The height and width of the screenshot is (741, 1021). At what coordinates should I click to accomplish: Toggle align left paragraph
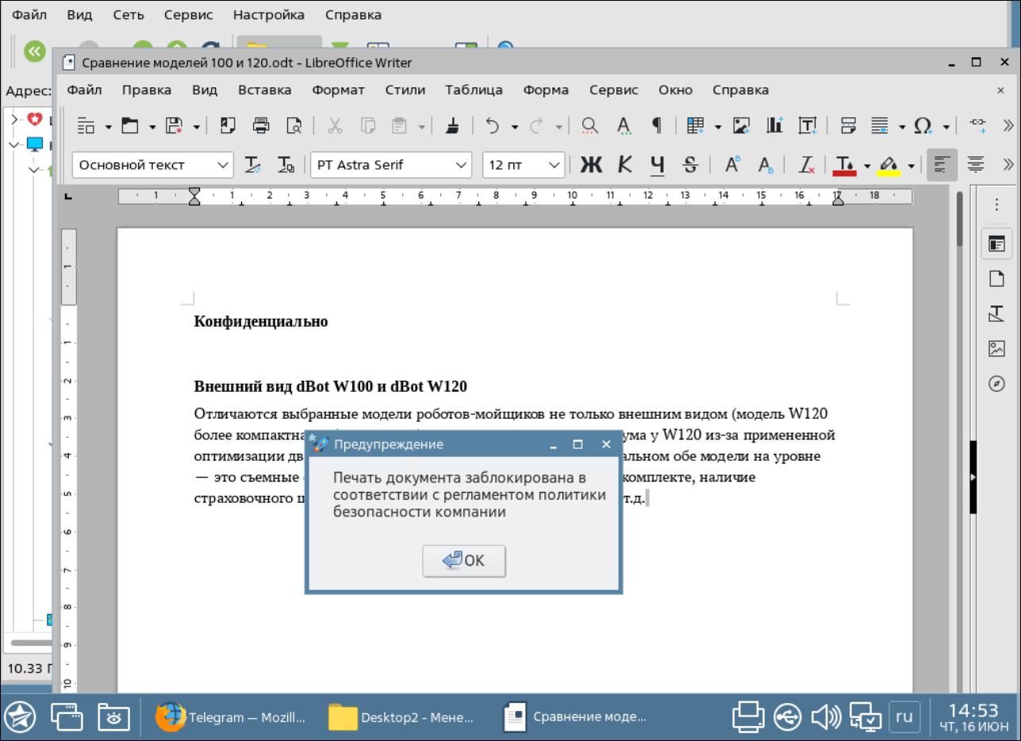pyautogui.click(x=942, y=164)
